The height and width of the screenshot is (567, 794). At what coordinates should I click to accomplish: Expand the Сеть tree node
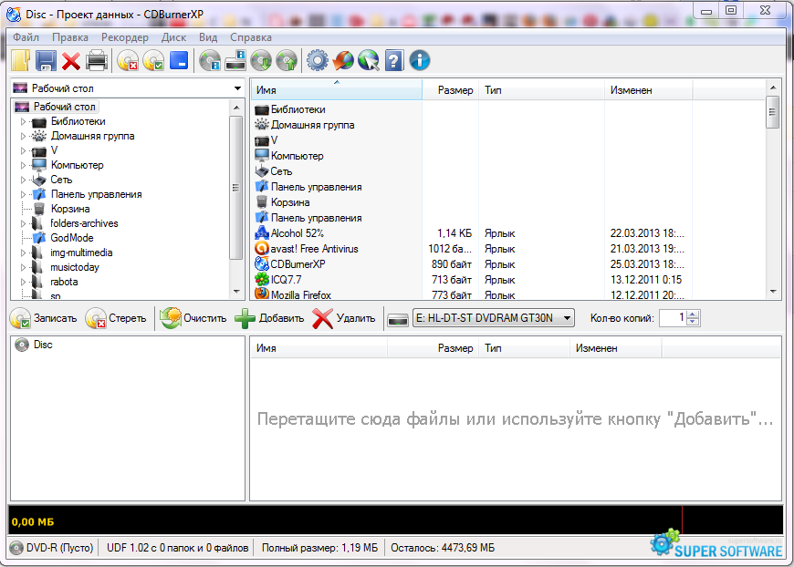tap(23, 180)
